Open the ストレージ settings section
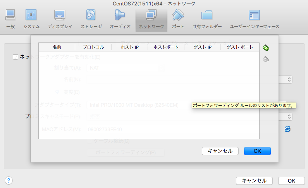308x188 pixels. [x=91, y=19]
